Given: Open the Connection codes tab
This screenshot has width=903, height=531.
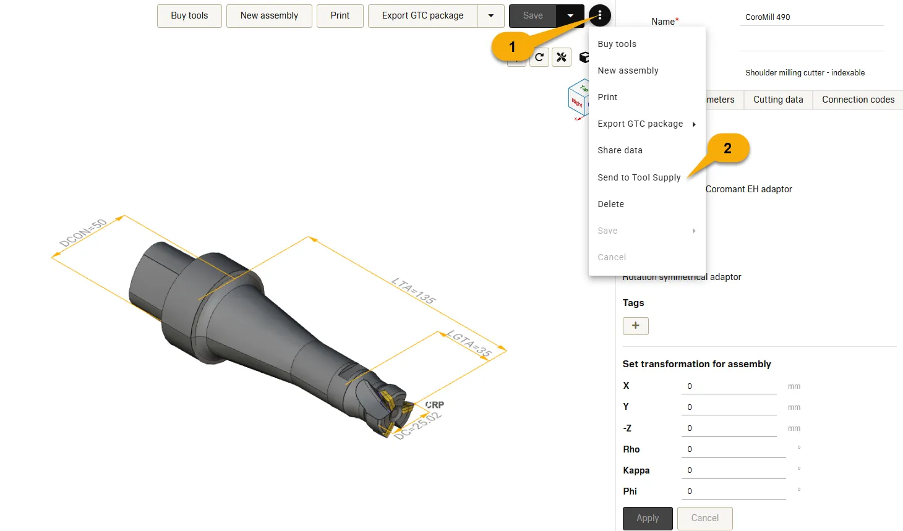Looking at the screenshot, I should pos(858,100).
